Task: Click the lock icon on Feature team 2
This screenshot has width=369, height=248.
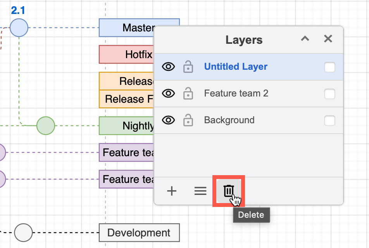Action: click(x=188, y=93)
